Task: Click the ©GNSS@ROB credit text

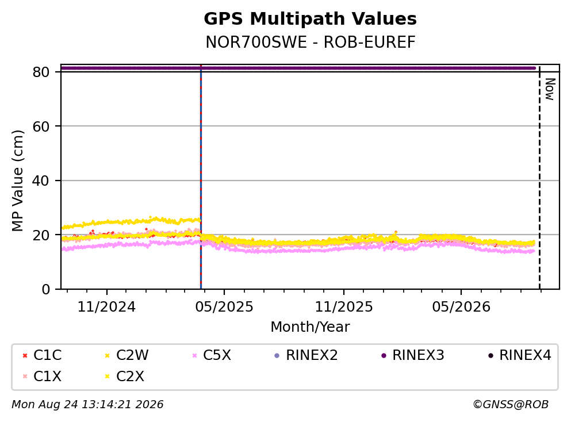Action: coord(511,405)
